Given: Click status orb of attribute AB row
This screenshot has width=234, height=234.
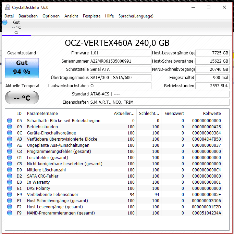Looking at the screenshot, I should click(x=10, y=139).
